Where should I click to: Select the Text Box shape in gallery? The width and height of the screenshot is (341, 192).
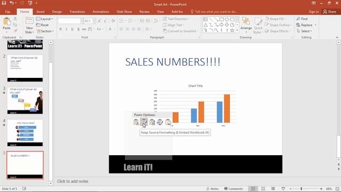click(206, 20)
